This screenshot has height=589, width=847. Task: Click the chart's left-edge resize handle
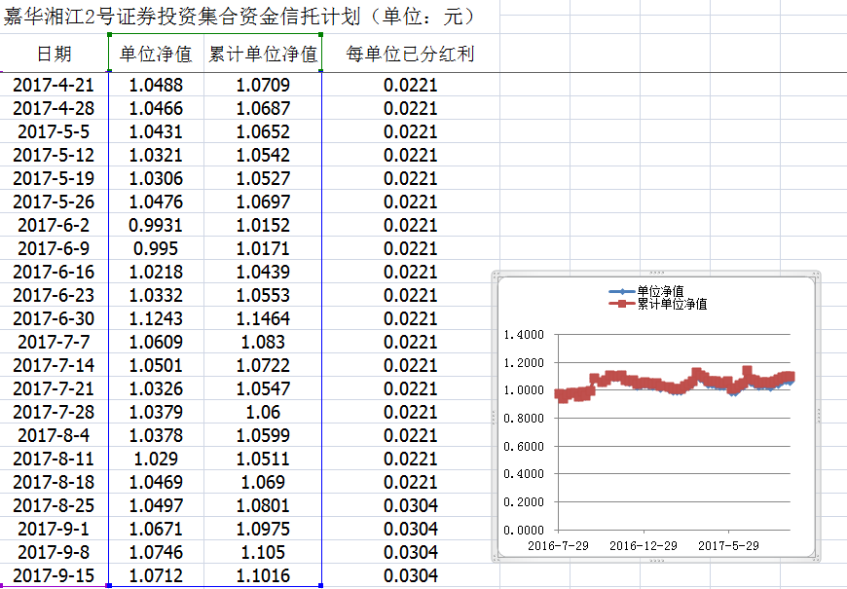click(x=494, y=417)
